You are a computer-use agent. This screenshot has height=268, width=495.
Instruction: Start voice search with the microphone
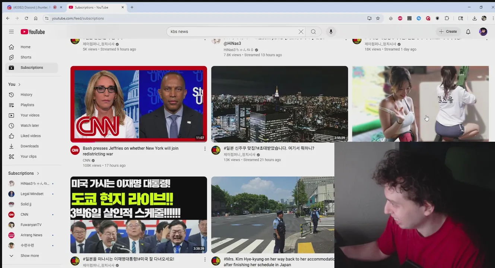[x=330, y=32]
